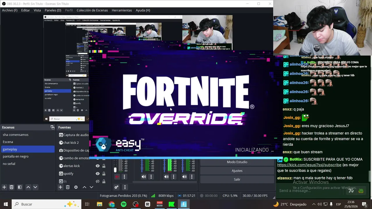Open the kick.com subscribe link in chat
The image size is (372, 209).
[309, 165]
